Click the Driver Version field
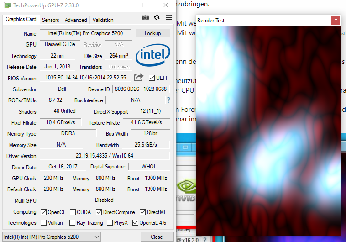This screenshot has width=346, height=242. click(105, 156)
